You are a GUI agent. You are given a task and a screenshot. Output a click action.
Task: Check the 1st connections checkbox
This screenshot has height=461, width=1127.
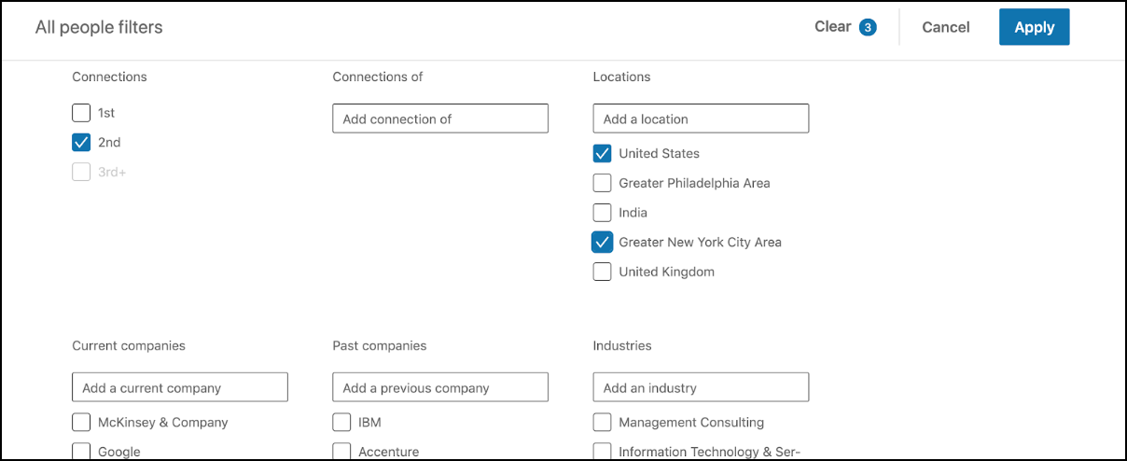tap(81, 113)
